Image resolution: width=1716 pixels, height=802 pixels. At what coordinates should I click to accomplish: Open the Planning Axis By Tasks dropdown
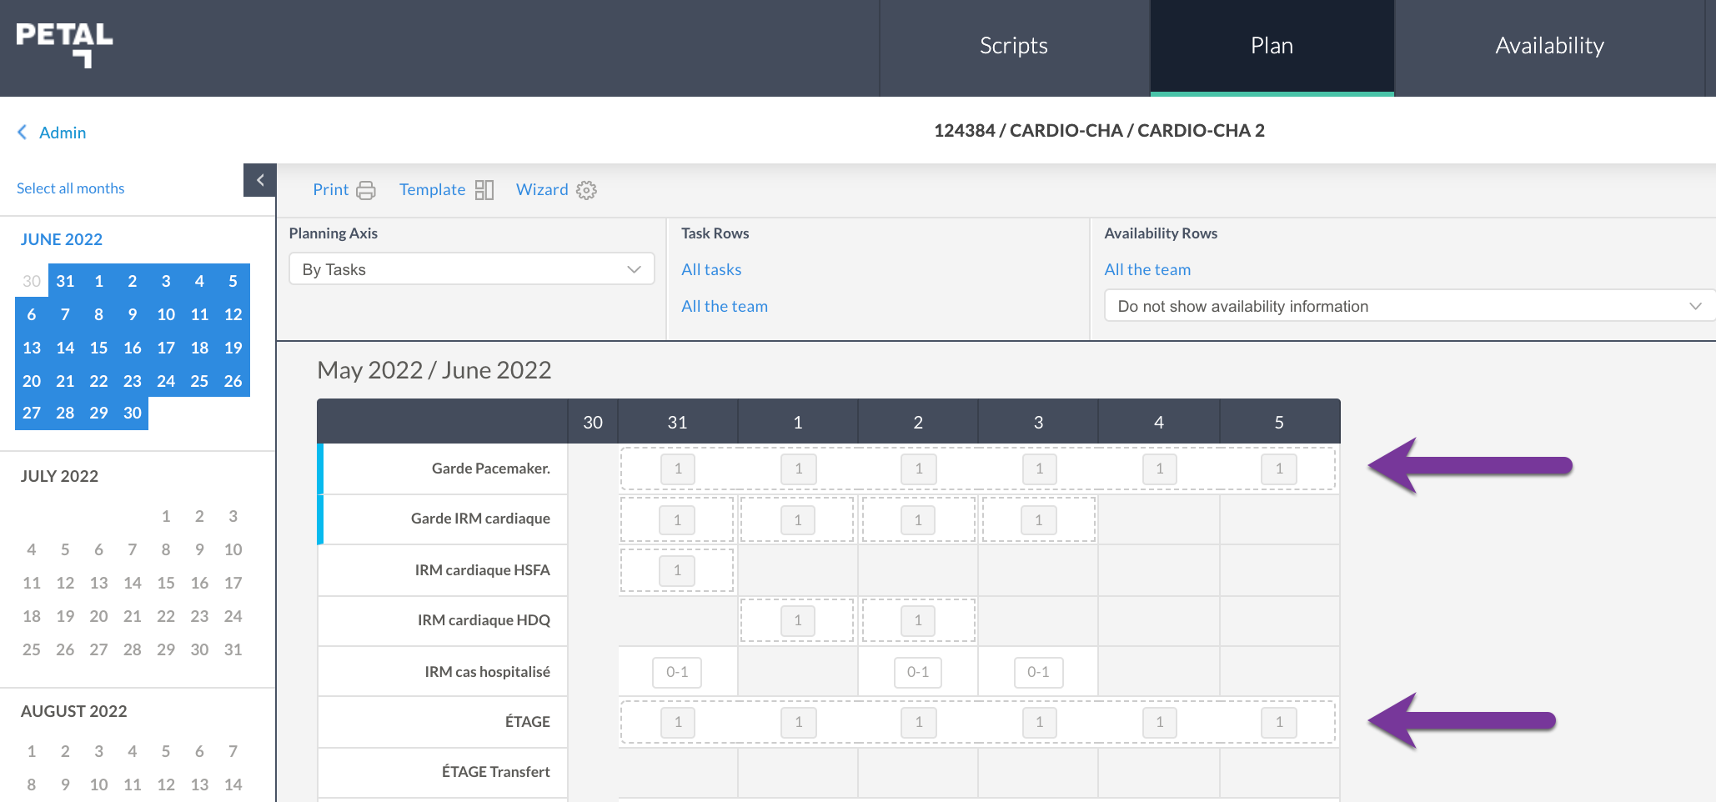472,269
